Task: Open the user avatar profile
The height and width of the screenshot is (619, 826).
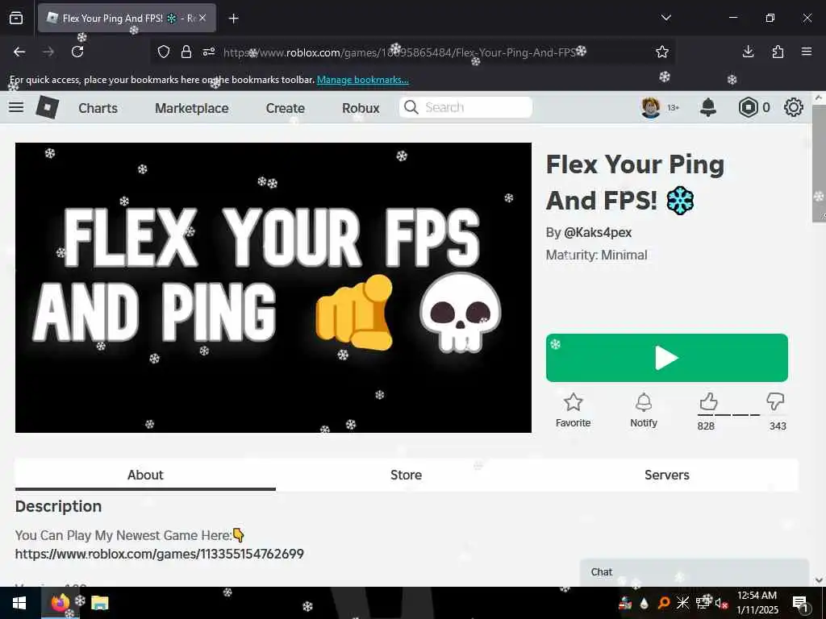Action: (651, 107)
